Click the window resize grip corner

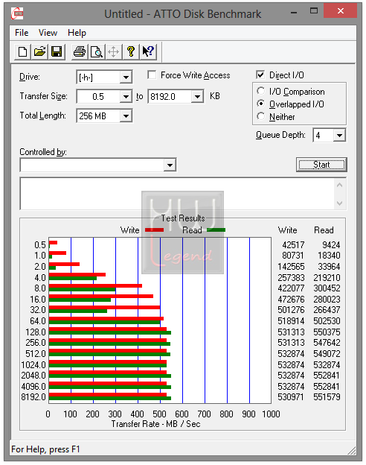pos(352,450)
